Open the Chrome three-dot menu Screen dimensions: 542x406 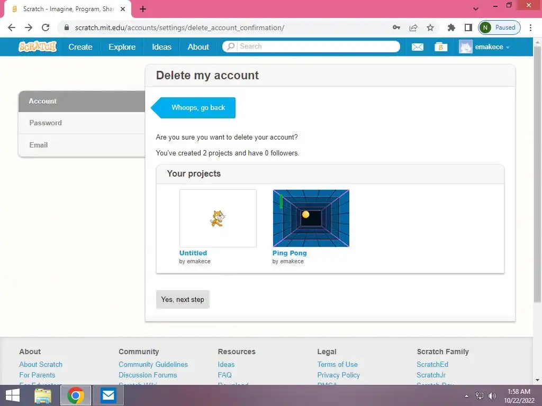(x=530, y=27)
